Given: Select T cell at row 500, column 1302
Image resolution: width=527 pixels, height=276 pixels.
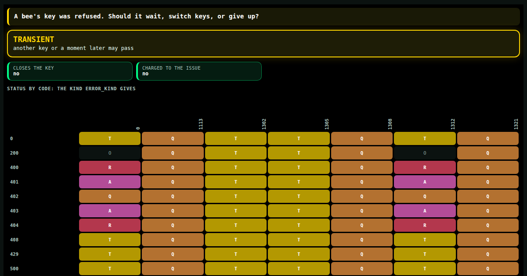Looking at the screenshot, I should tap(236, 269).
